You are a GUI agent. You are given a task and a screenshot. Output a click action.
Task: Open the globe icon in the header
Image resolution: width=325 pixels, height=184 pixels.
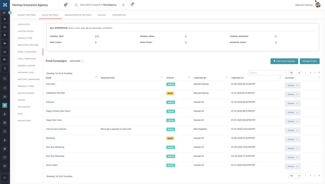[65, 5]
